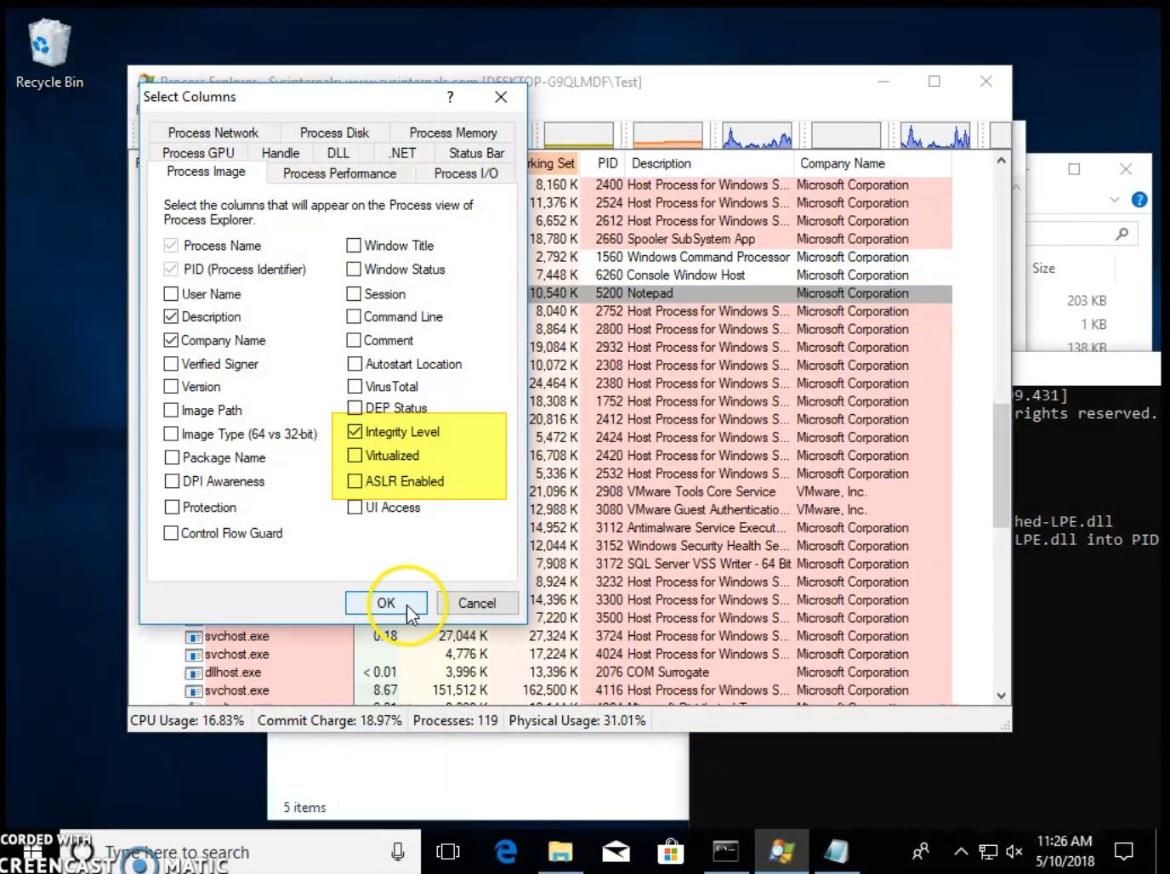Enable the VirusTotal checkbox
The height and width of the screenshot is (874, 1170).
[x=355, y=386]
